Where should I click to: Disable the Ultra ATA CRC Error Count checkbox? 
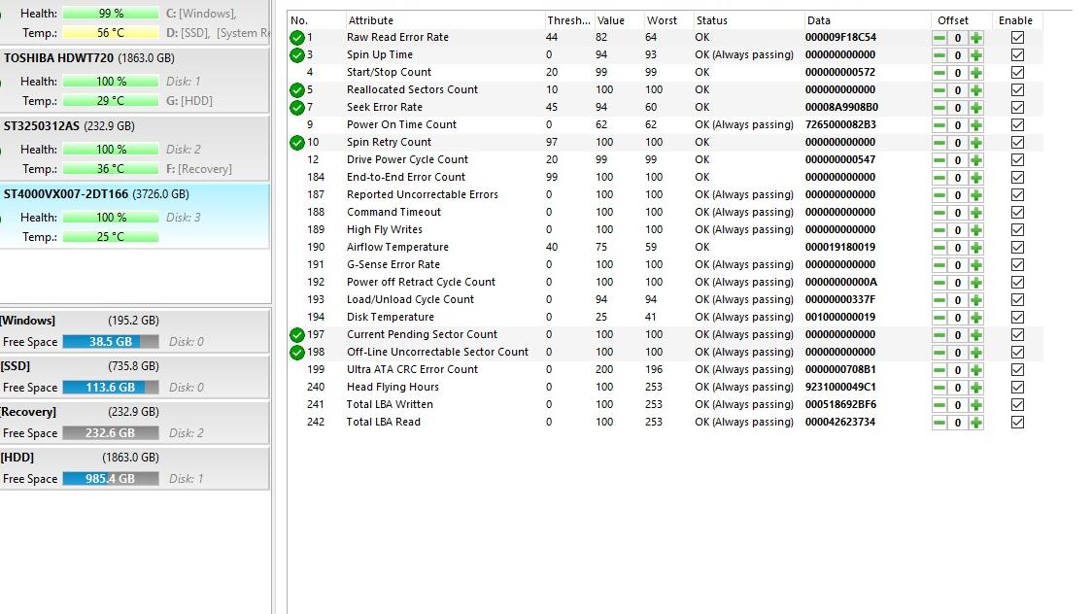(x=1017, y=370)
